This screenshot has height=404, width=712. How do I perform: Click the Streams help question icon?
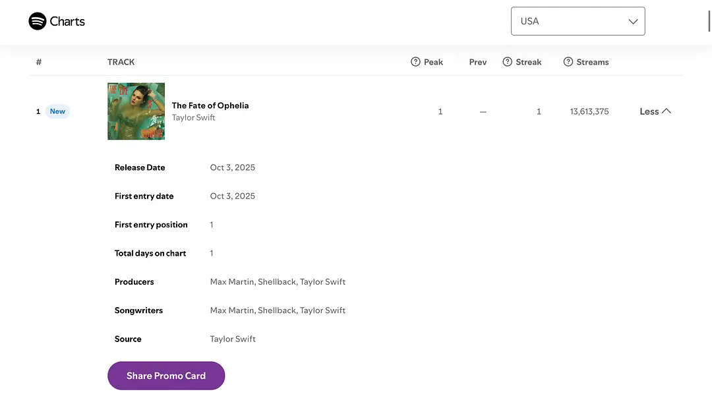click(x=568, y=62)
